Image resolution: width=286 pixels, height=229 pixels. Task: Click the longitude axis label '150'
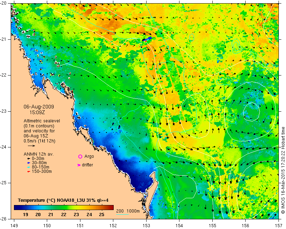(47, 225)
